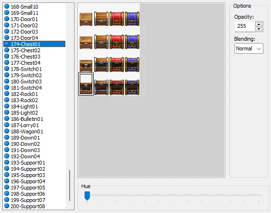The image size is (271, 213).
Task: Pick fully open red chest in bottom row
Action: (x=117, y=87)
